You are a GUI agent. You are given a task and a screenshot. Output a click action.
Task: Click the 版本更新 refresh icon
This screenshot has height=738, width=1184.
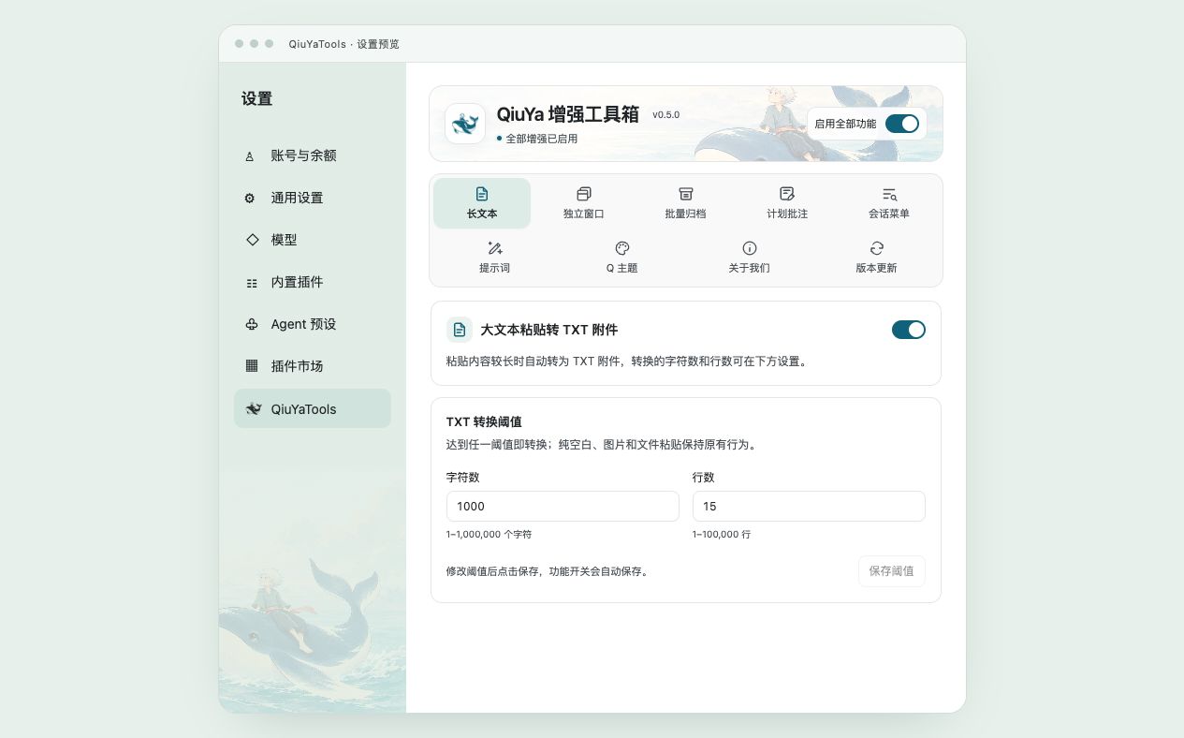tap(877, 248)
